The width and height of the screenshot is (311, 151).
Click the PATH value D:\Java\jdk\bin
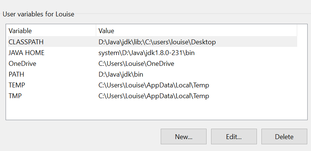click(121, 74)
